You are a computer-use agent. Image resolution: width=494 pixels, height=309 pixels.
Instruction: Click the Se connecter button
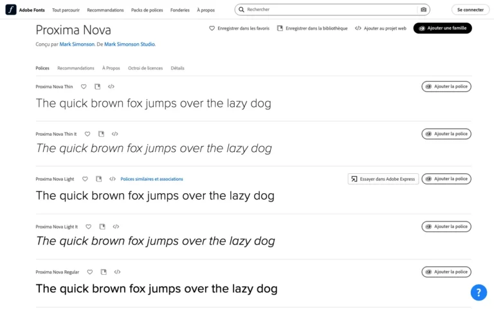coord(470,10)
